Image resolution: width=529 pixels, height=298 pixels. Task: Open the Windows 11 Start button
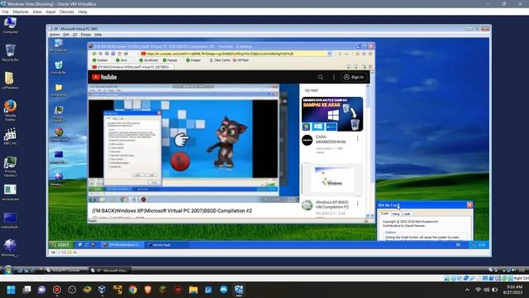[x=11, y=290]
